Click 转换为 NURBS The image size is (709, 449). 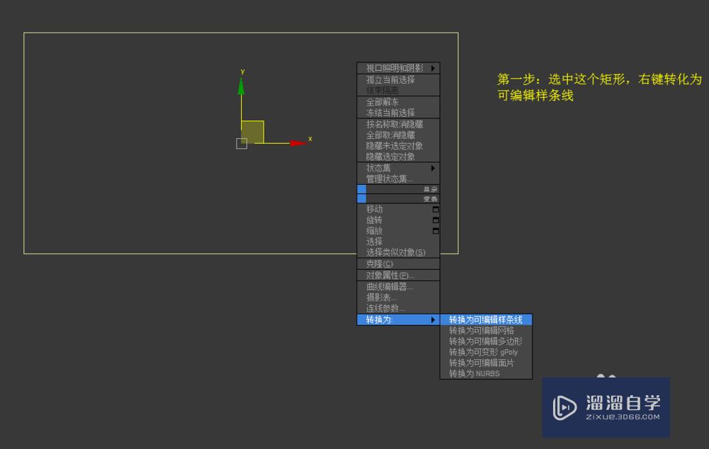pos(486,373)
